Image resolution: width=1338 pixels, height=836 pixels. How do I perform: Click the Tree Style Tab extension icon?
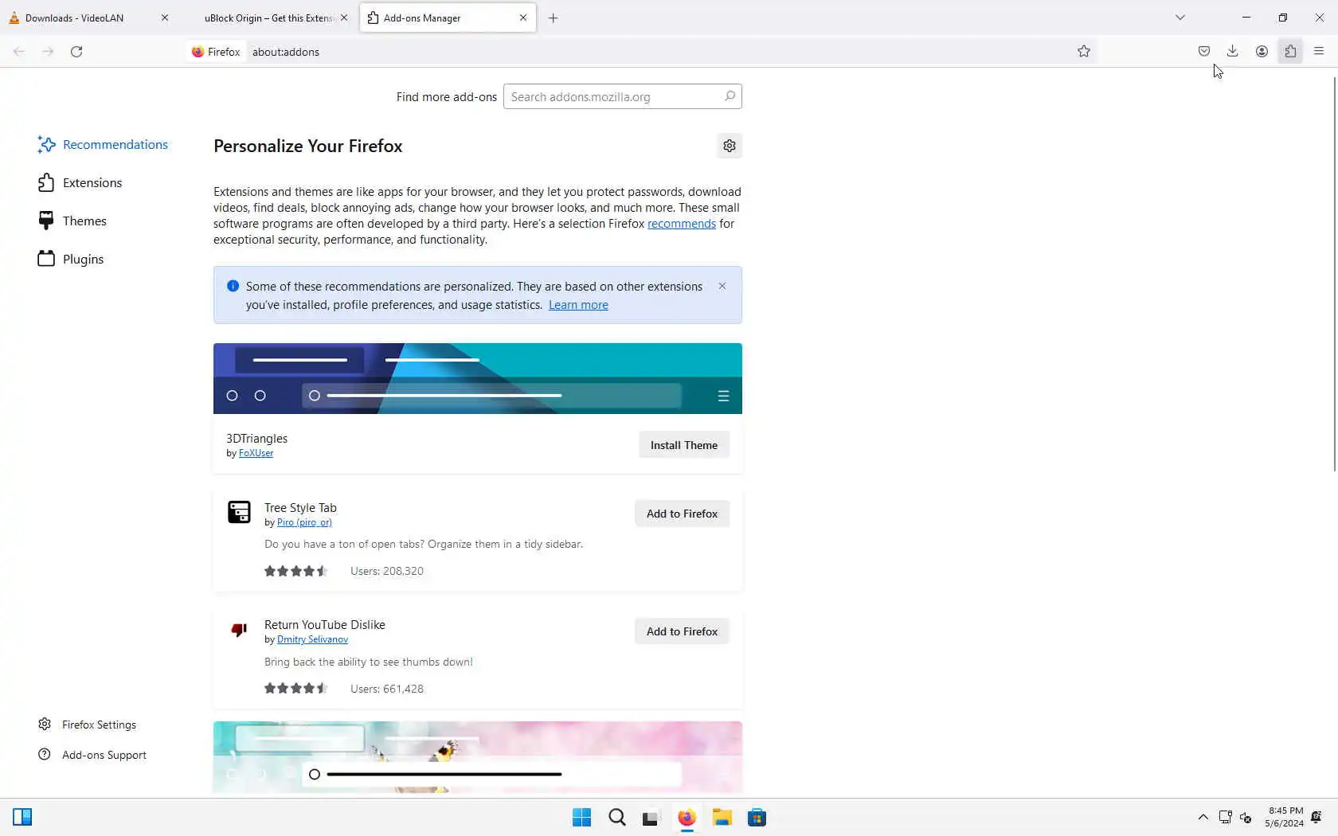[x=239, y=512]
